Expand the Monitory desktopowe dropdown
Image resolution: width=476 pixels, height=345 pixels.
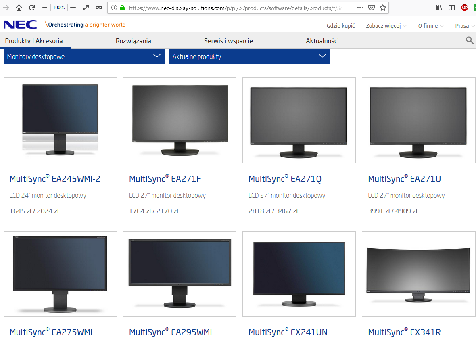(84, 56)
